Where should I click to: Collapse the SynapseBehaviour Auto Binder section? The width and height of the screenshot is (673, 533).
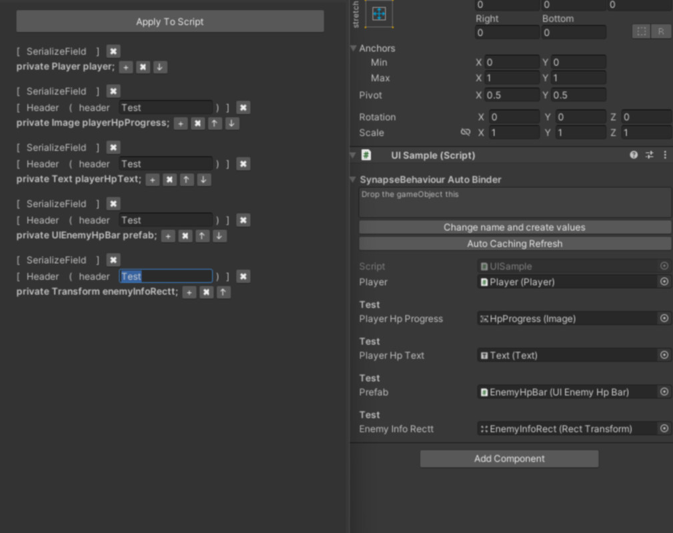[352, 179]
